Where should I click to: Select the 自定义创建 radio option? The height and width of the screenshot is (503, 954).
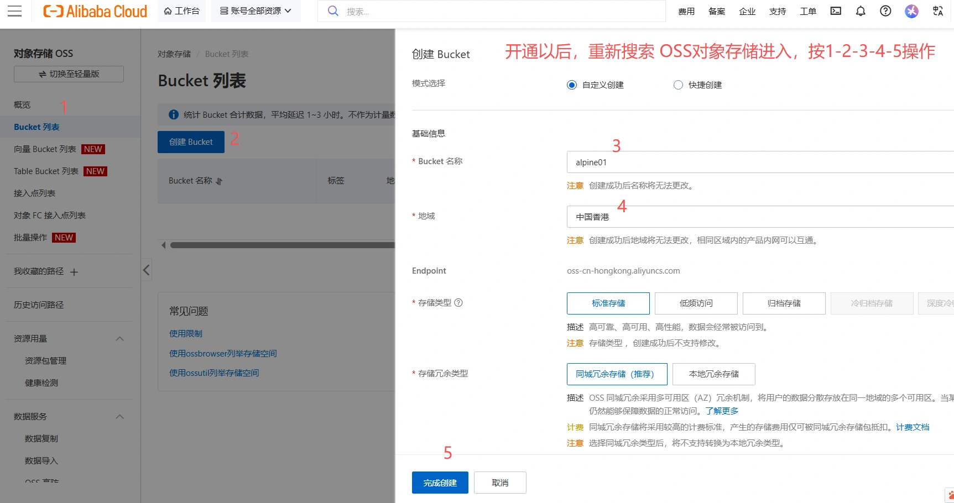pos(572,85)
